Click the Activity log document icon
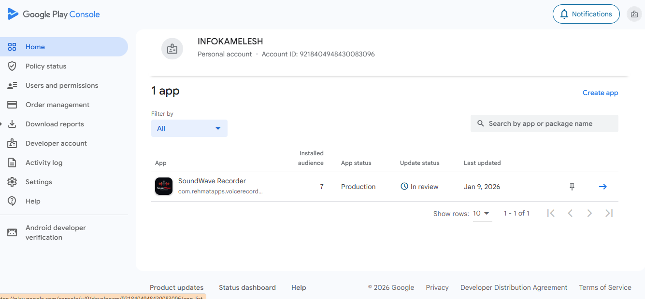Image resolution: width=645 pixels, height=299 pixels. point(12,163)
